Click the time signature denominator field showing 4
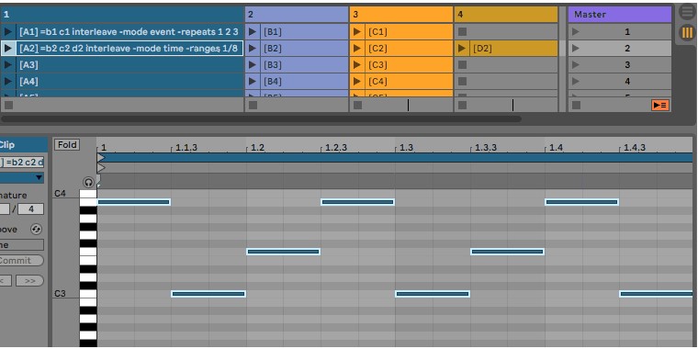 30,208
